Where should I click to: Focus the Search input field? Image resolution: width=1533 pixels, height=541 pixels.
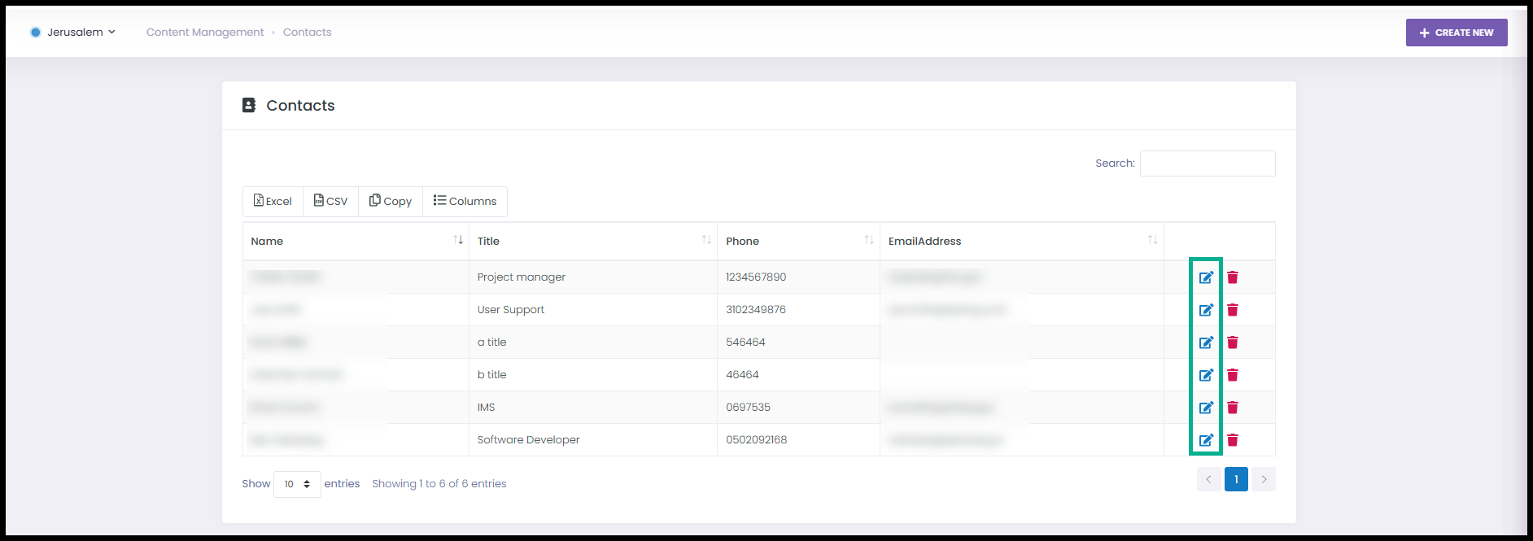1208,164
